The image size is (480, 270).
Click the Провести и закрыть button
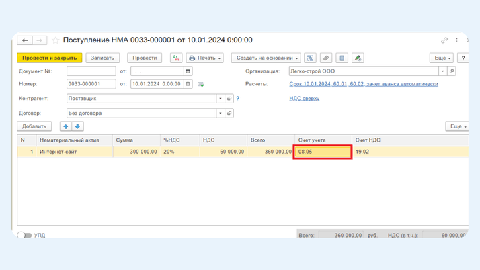pyautogui.click(x=50, y=58)
